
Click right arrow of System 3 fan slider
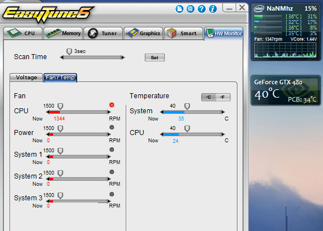pyautogui.click(x=109, y=201)
